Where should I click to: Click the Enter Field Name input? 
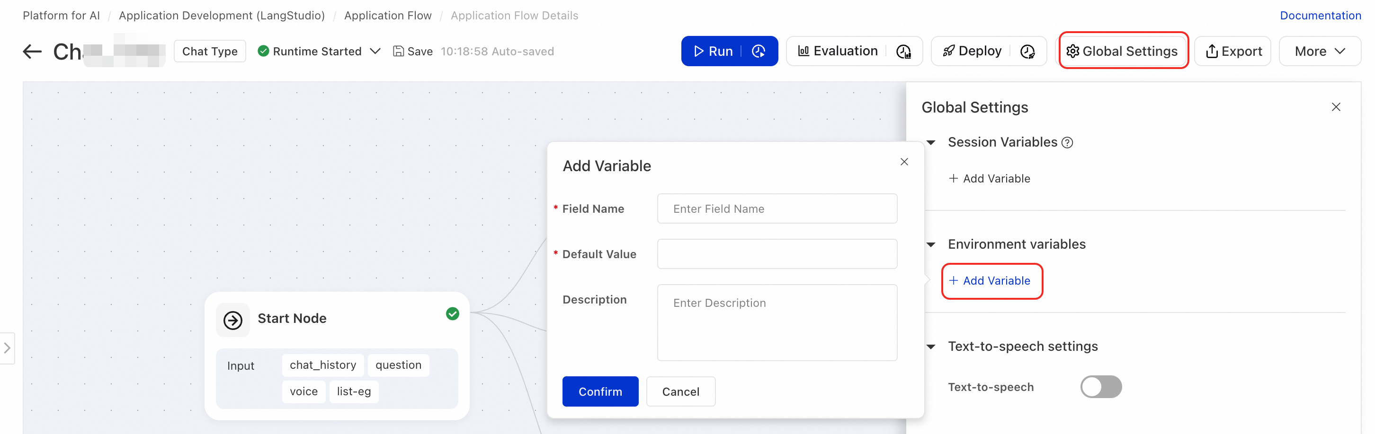click(x=777, y=208)
